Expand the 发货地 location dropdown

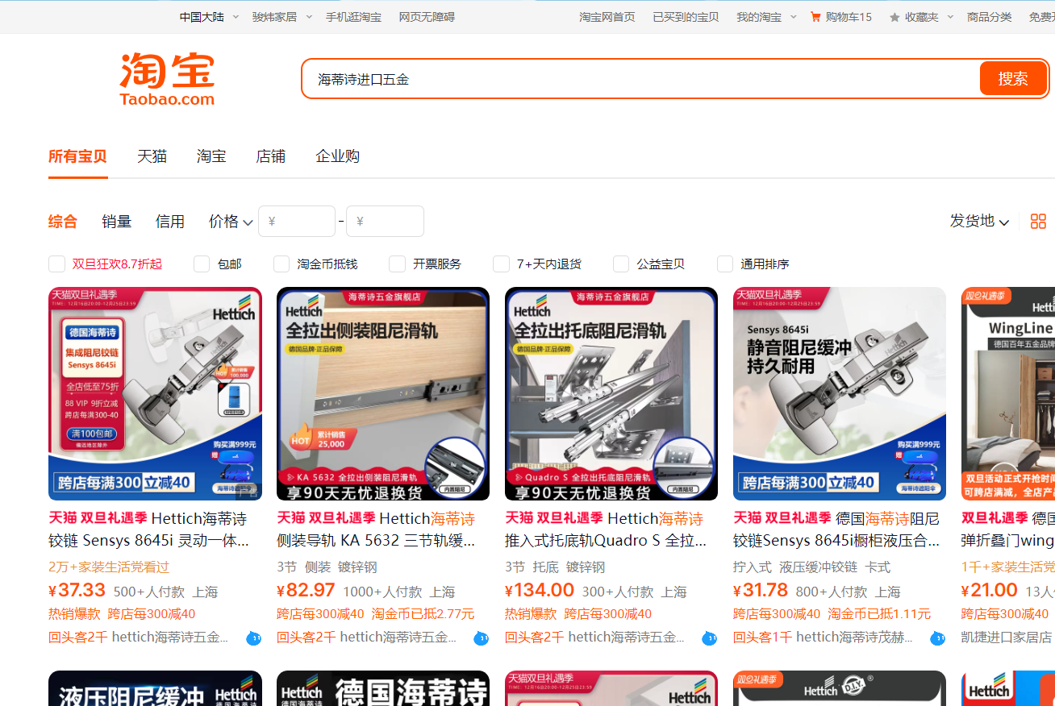pos(979,221)
